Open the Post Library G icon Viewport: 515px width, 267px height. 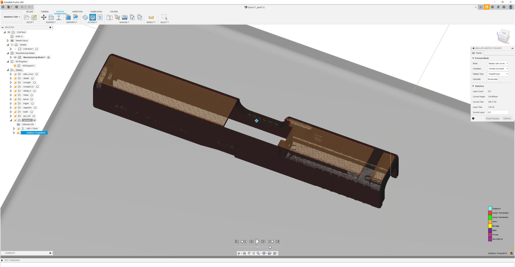132,17
